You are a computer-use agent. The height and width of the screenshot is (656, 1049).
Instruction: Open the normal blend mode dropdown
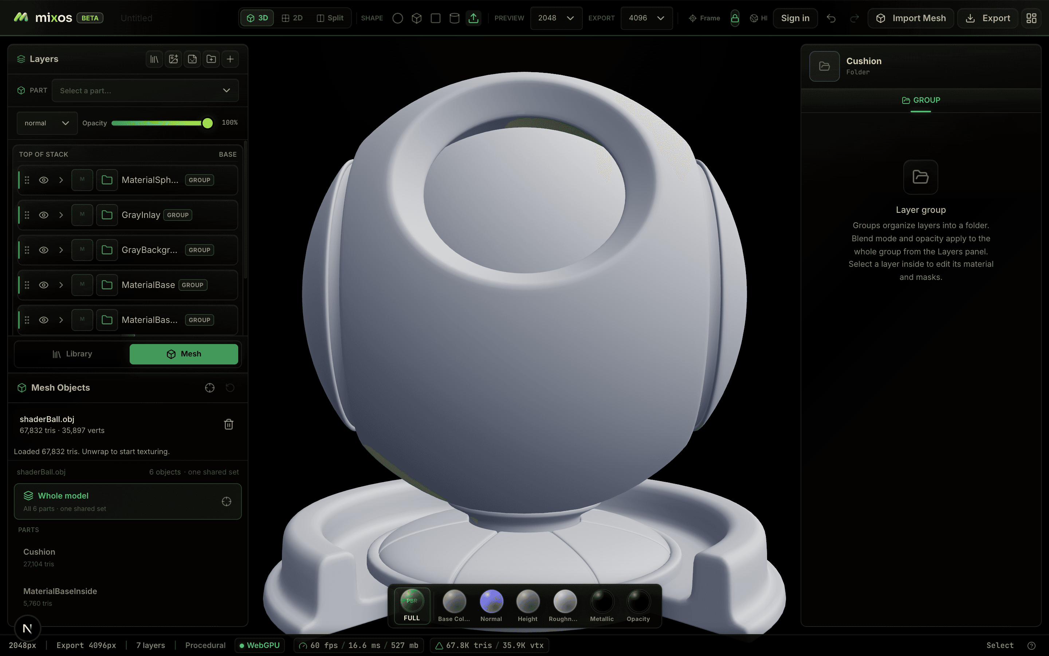click(x=47, y=123)
